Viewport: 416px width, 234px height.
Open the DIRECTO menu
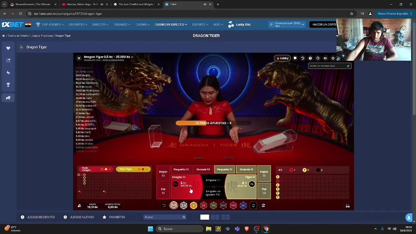pyautogui.click(x=100, y=24)
